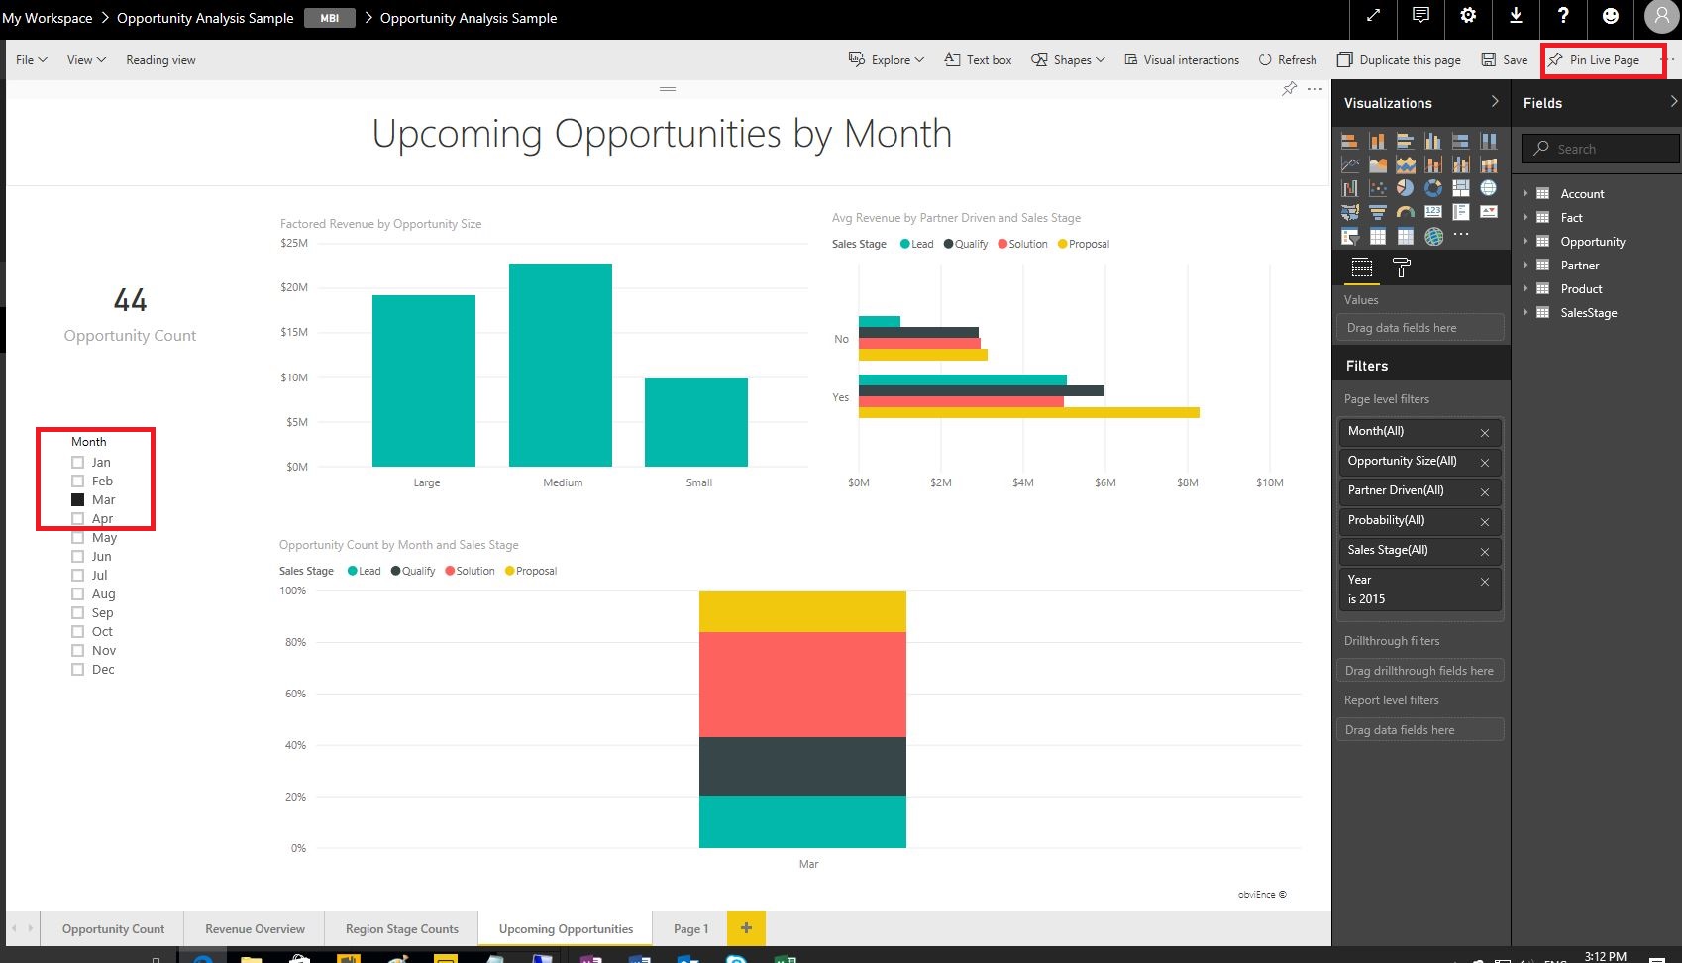1682x963 pixels.
Task: Select the filled map visualization
Action: click(1350, 212)
